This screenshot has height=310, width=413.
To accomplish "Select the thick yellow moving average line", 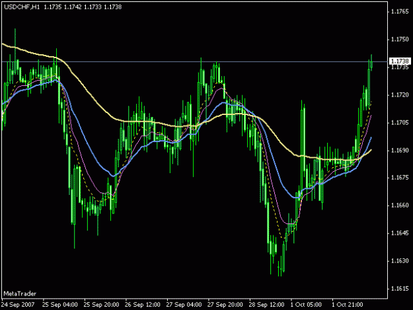I will (87, 91).
